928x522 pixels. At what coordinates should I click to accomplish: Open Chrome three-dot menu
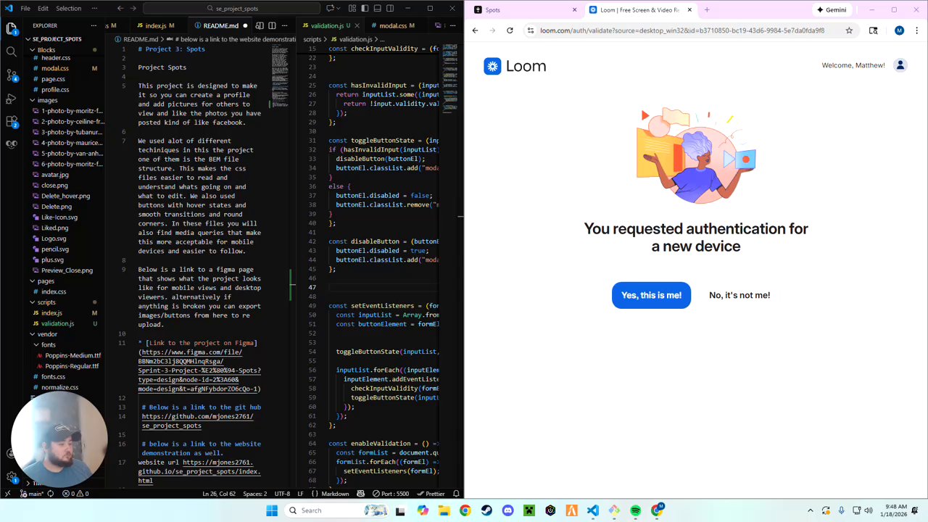tap(916, 30)
